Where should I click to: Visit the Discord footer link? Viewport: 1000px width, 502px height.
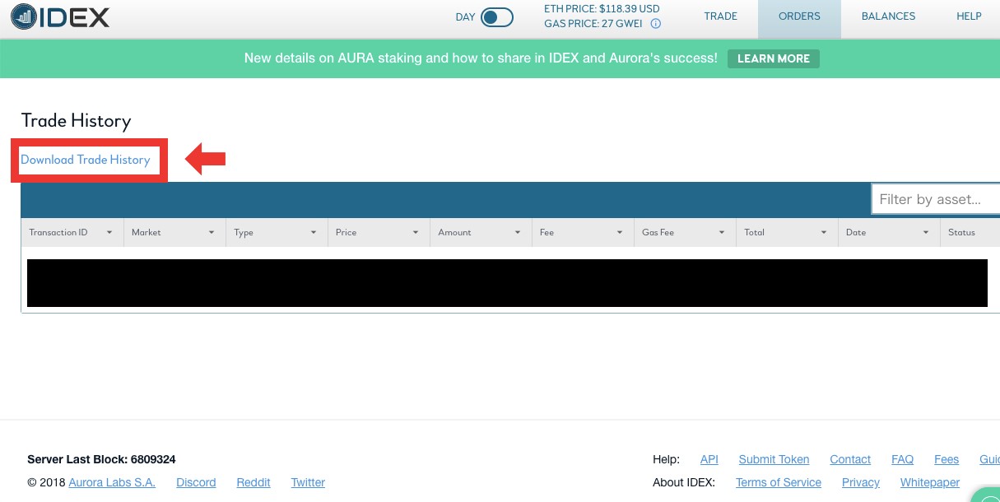coord(196,482)
